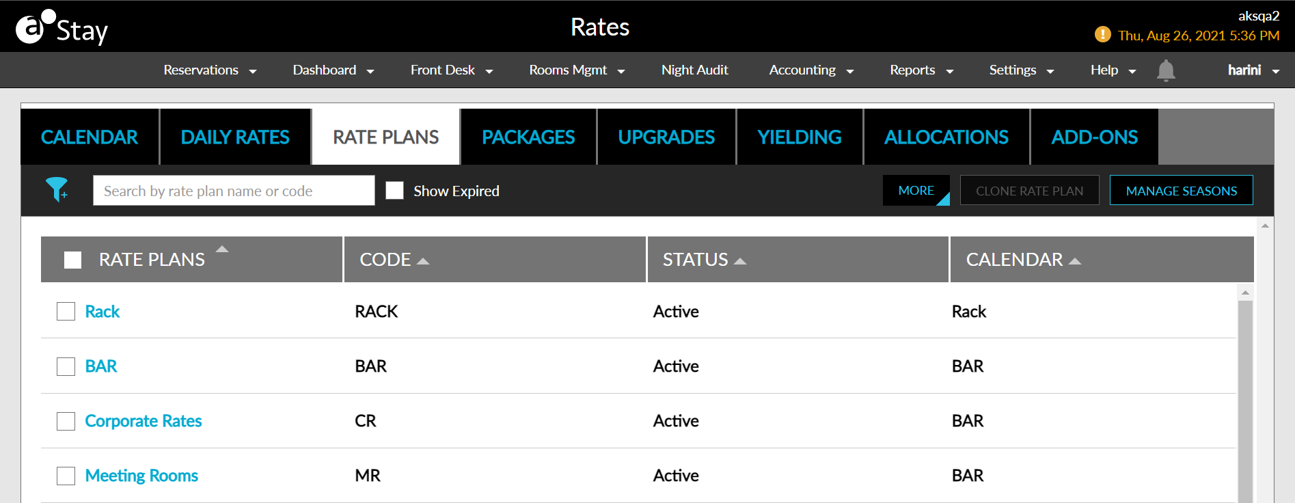Click the filter funnel icon
1295x503 pixels.
coord(57,189)
